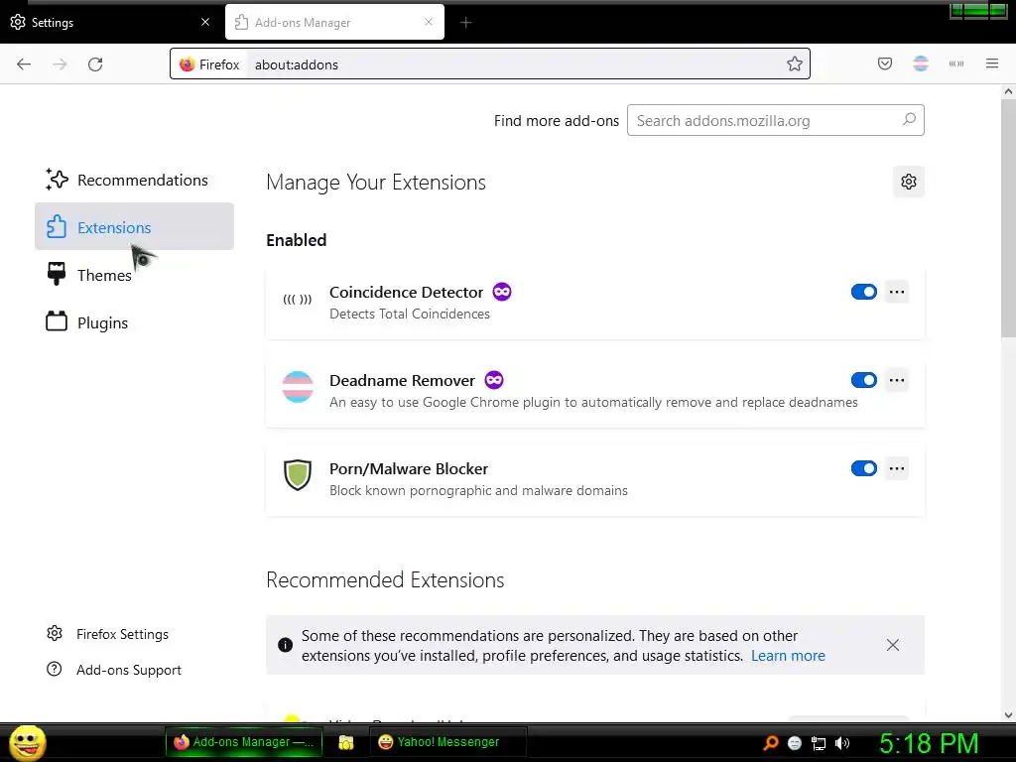Open the Plugins category
This screenshot has height=762, width=1016.
134,322
